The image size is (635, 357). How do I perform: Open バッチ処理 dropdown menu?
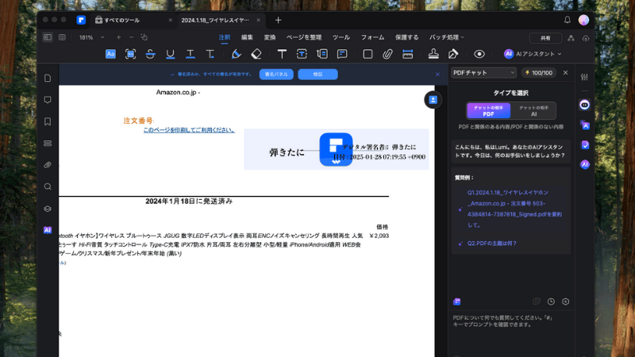[447, 37]
